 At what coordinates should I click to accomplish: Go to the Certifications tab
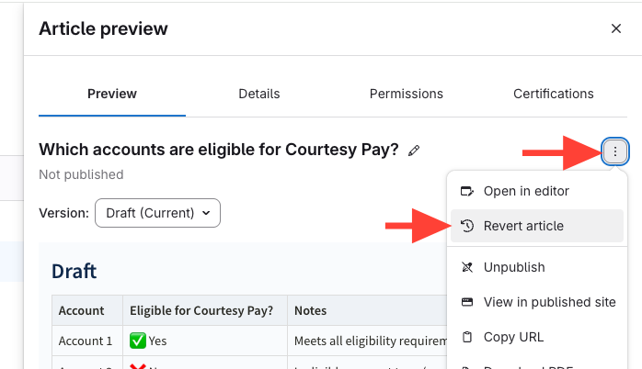coord(554,94)
